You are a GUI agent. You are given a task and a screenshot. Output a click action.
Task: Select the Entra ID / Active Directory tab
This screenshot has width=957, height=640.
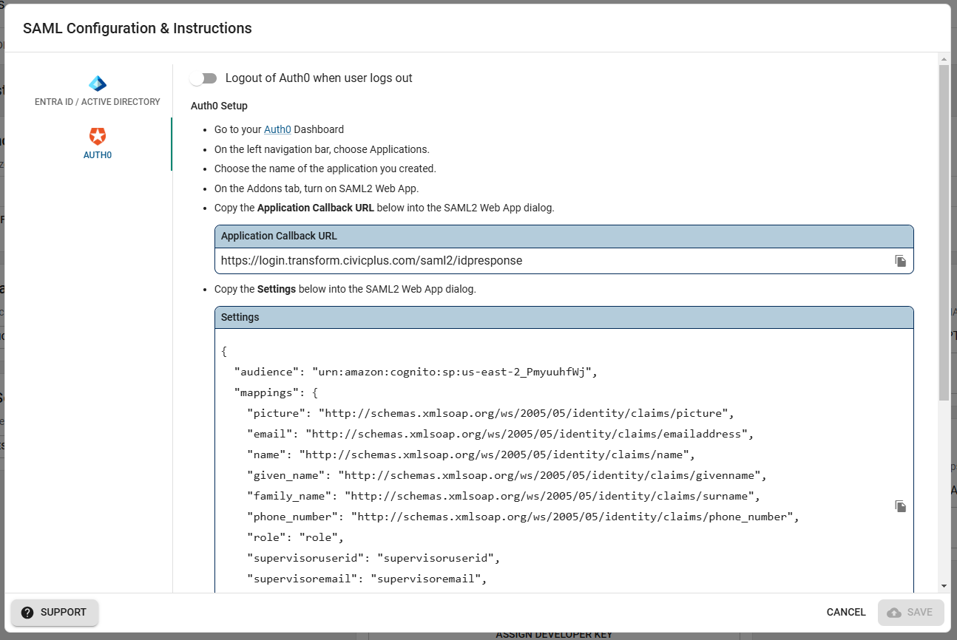coord(97,91)
